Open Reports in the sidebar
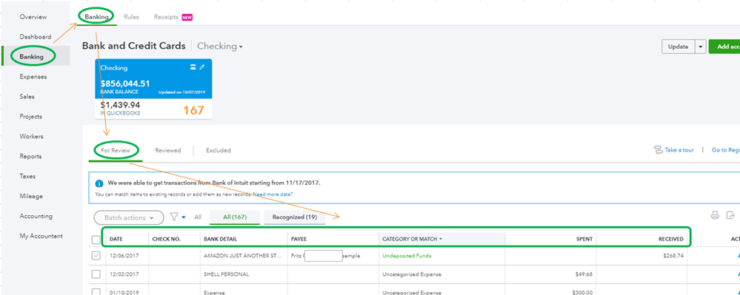740x295 pixels. coord(30,156)
